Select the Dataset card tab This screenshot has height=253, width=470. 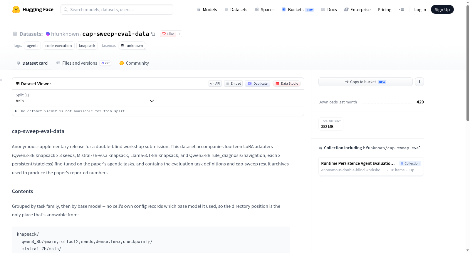(x=32, y=63)
